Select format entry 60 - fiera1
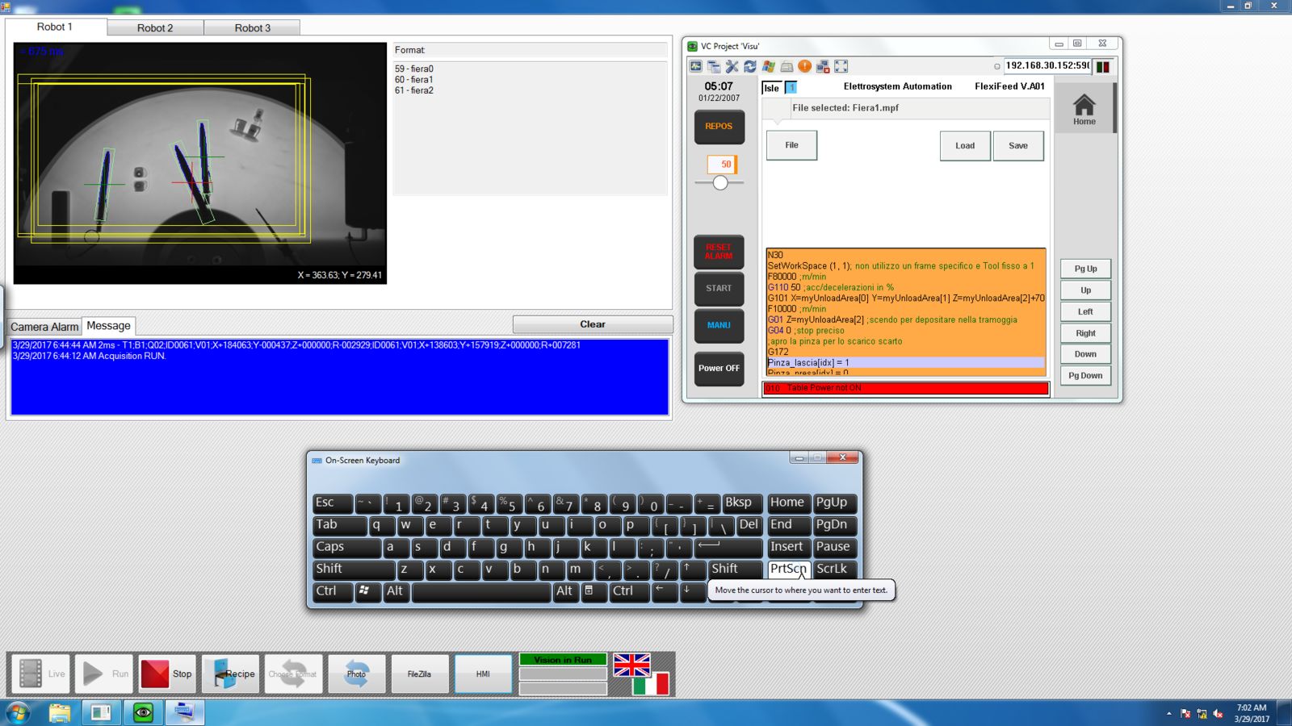The width and height of the screenshot is (1292, 726). [414, 80]
